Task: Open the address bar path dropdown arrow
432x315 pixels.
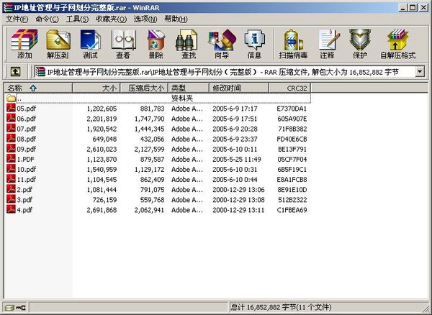Action: click(x=420, y=72)
